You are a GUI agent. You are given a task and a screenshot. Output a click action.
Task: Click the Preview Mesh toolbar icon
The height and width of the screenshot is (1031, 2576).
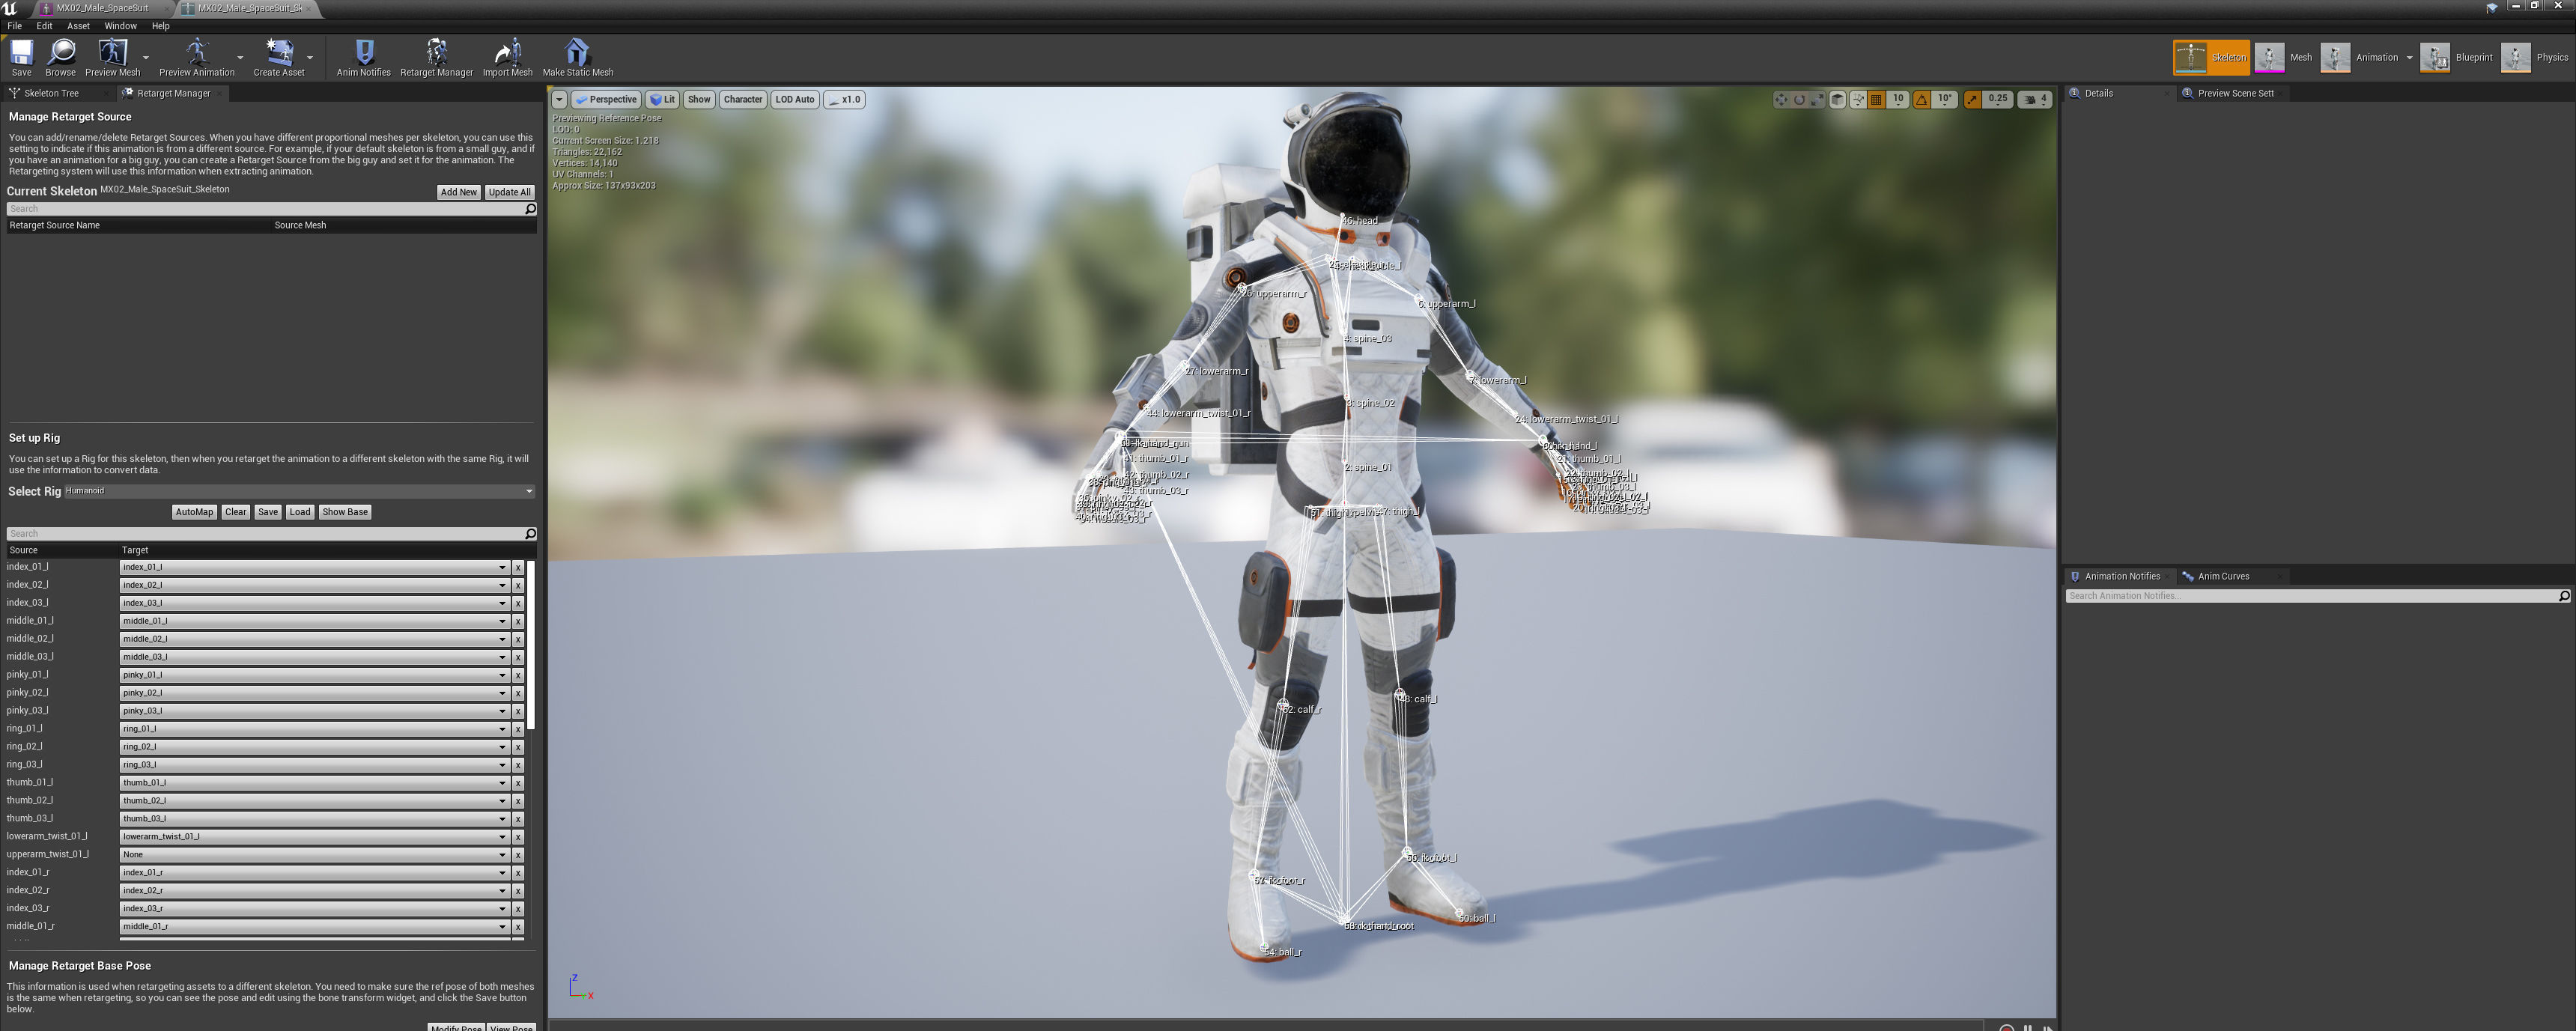click(112, 52)
